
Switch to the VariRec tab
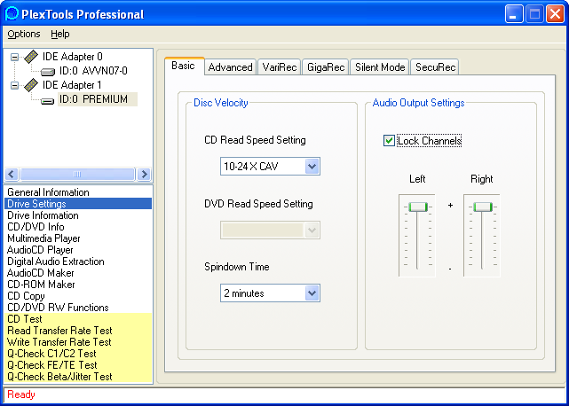[280, 67]
